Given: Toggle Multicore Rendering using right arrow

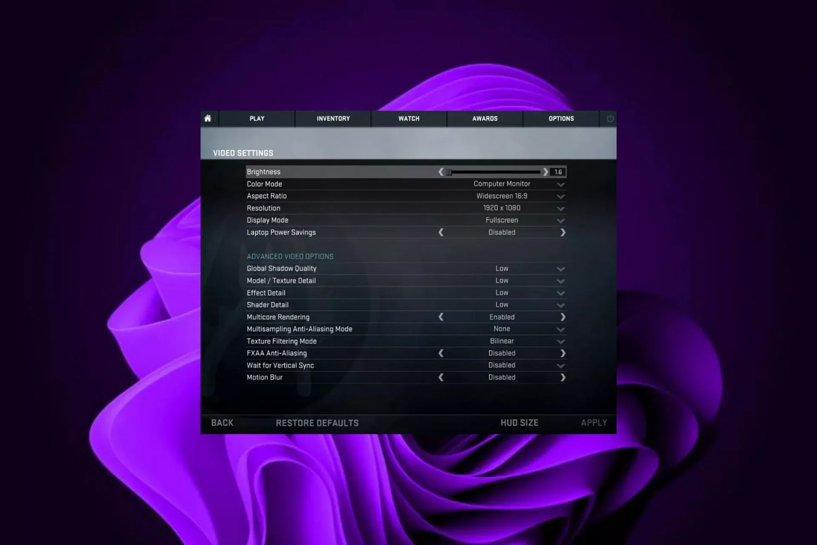Looking at the screenshot, I should click(x=563, y=317).
